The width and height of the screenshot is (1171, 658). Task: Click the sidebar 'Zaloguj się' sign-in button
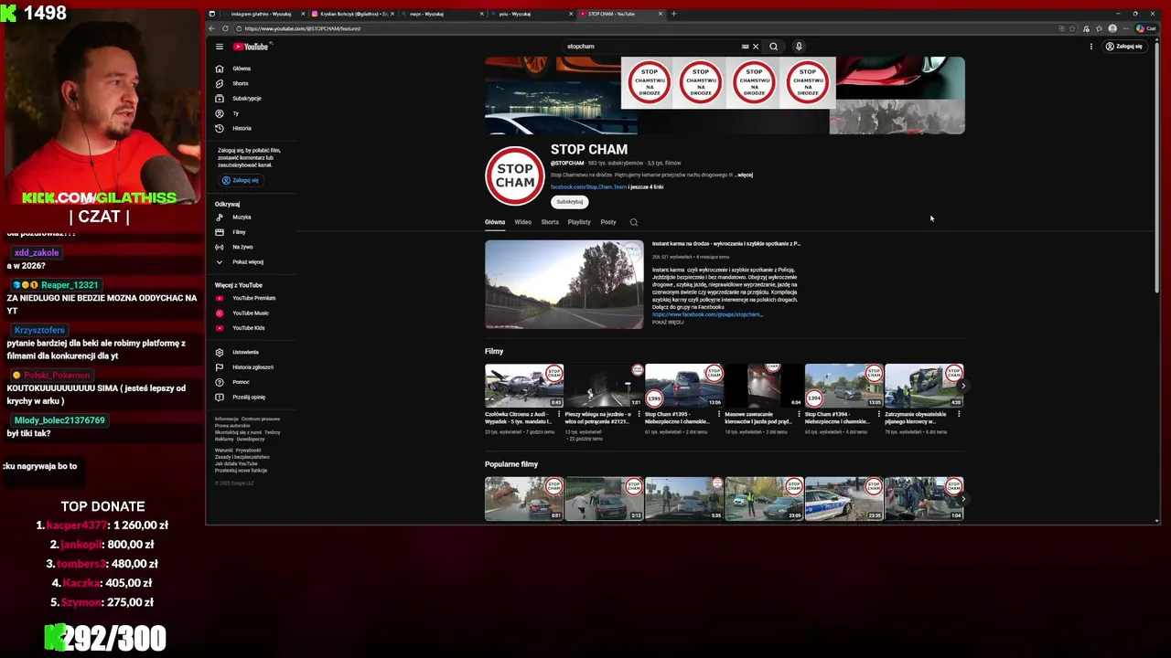tap(241, 180)
